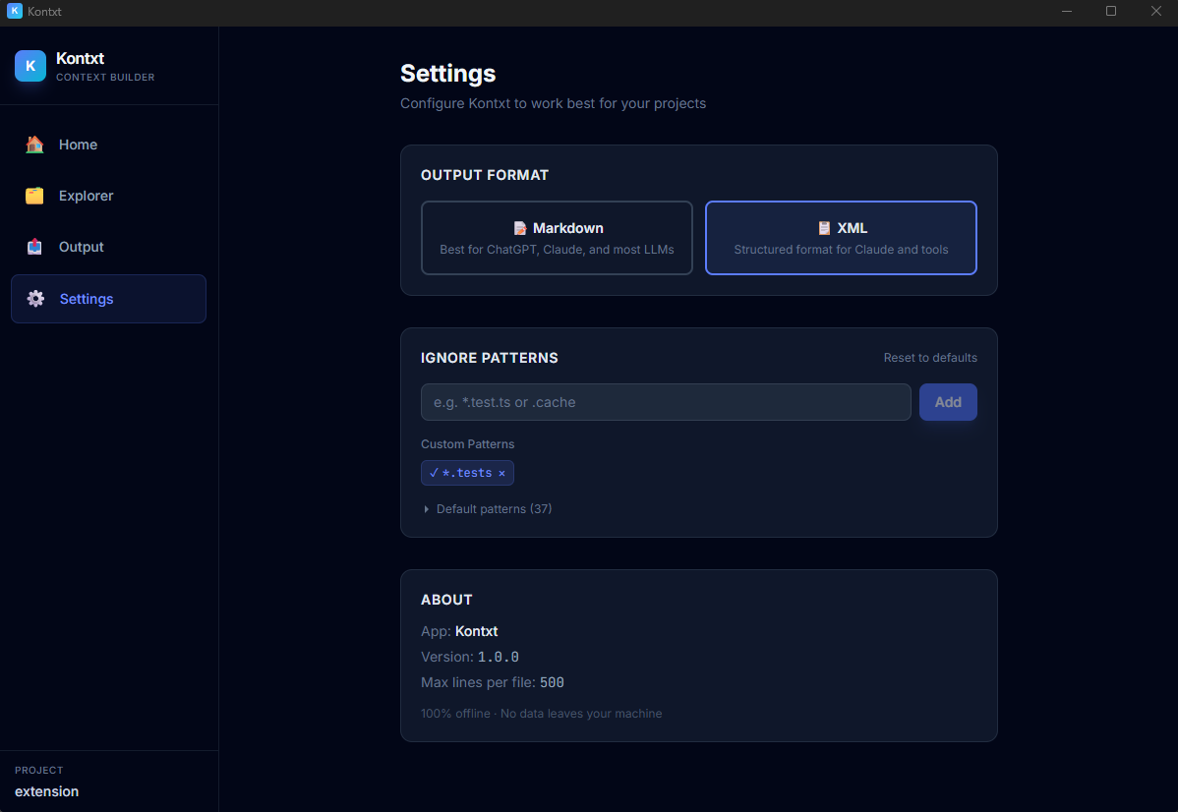Click the XML clipboard icon

pyautogui.click(x=824, y=228)
